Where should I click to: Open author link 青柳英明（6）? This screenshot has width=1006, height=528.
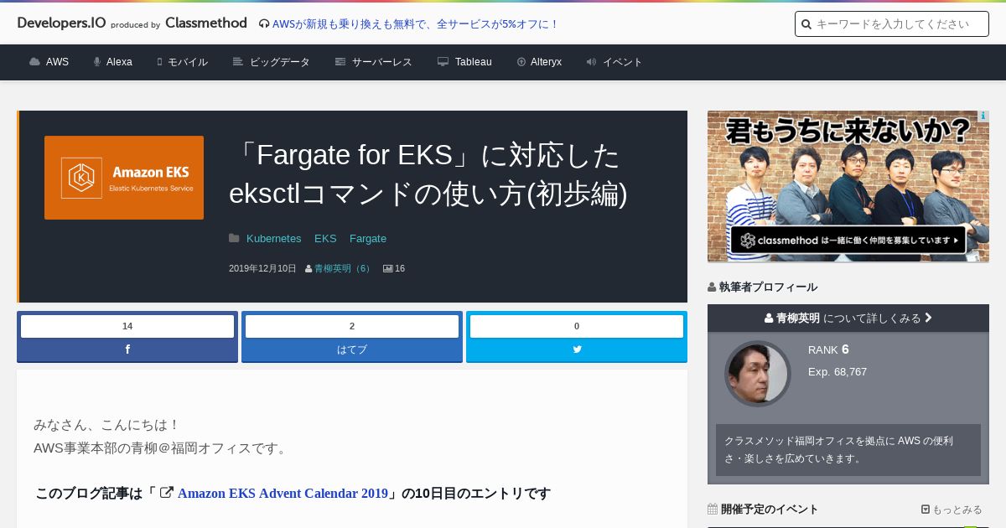tap(344, 269)
